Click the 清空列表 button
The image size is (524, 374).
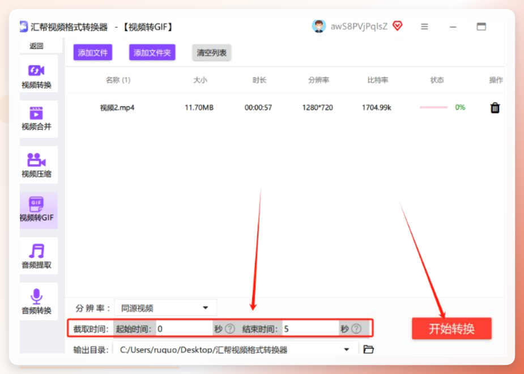coord(211,53)
